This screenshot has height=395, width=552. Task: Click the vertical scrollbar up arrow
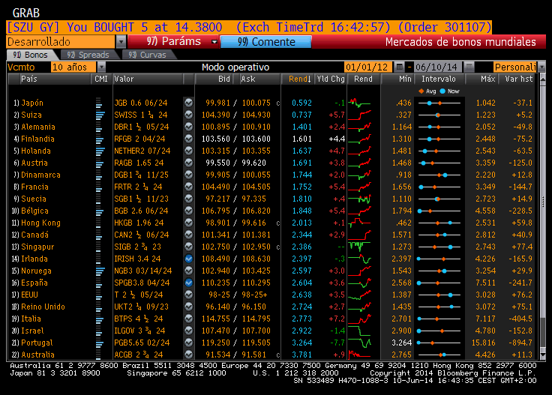coord(542,79)
